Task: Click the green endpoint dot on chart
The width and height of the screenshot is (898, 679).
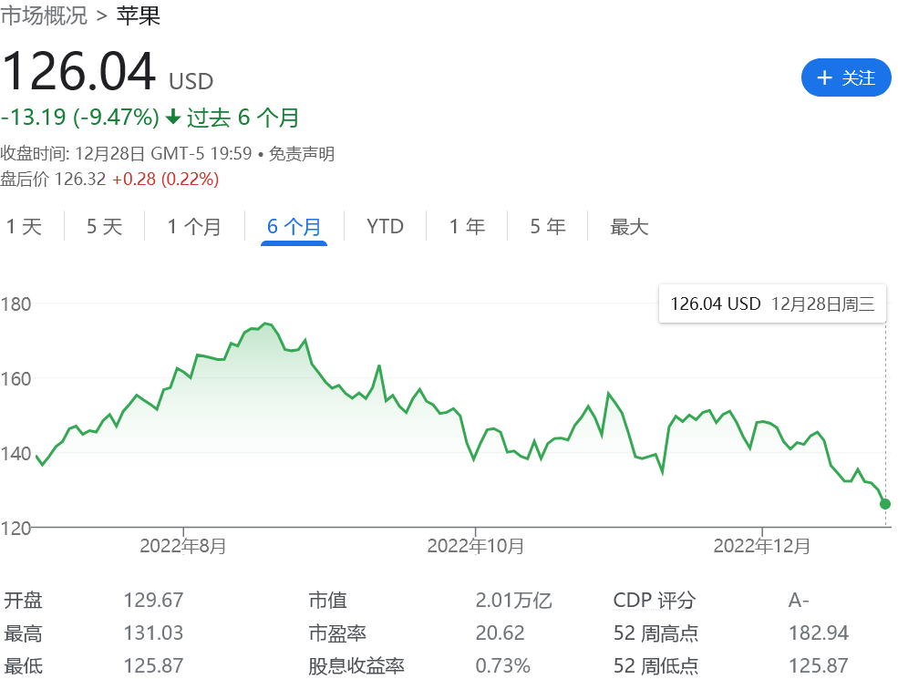Action: coord(885,504)
